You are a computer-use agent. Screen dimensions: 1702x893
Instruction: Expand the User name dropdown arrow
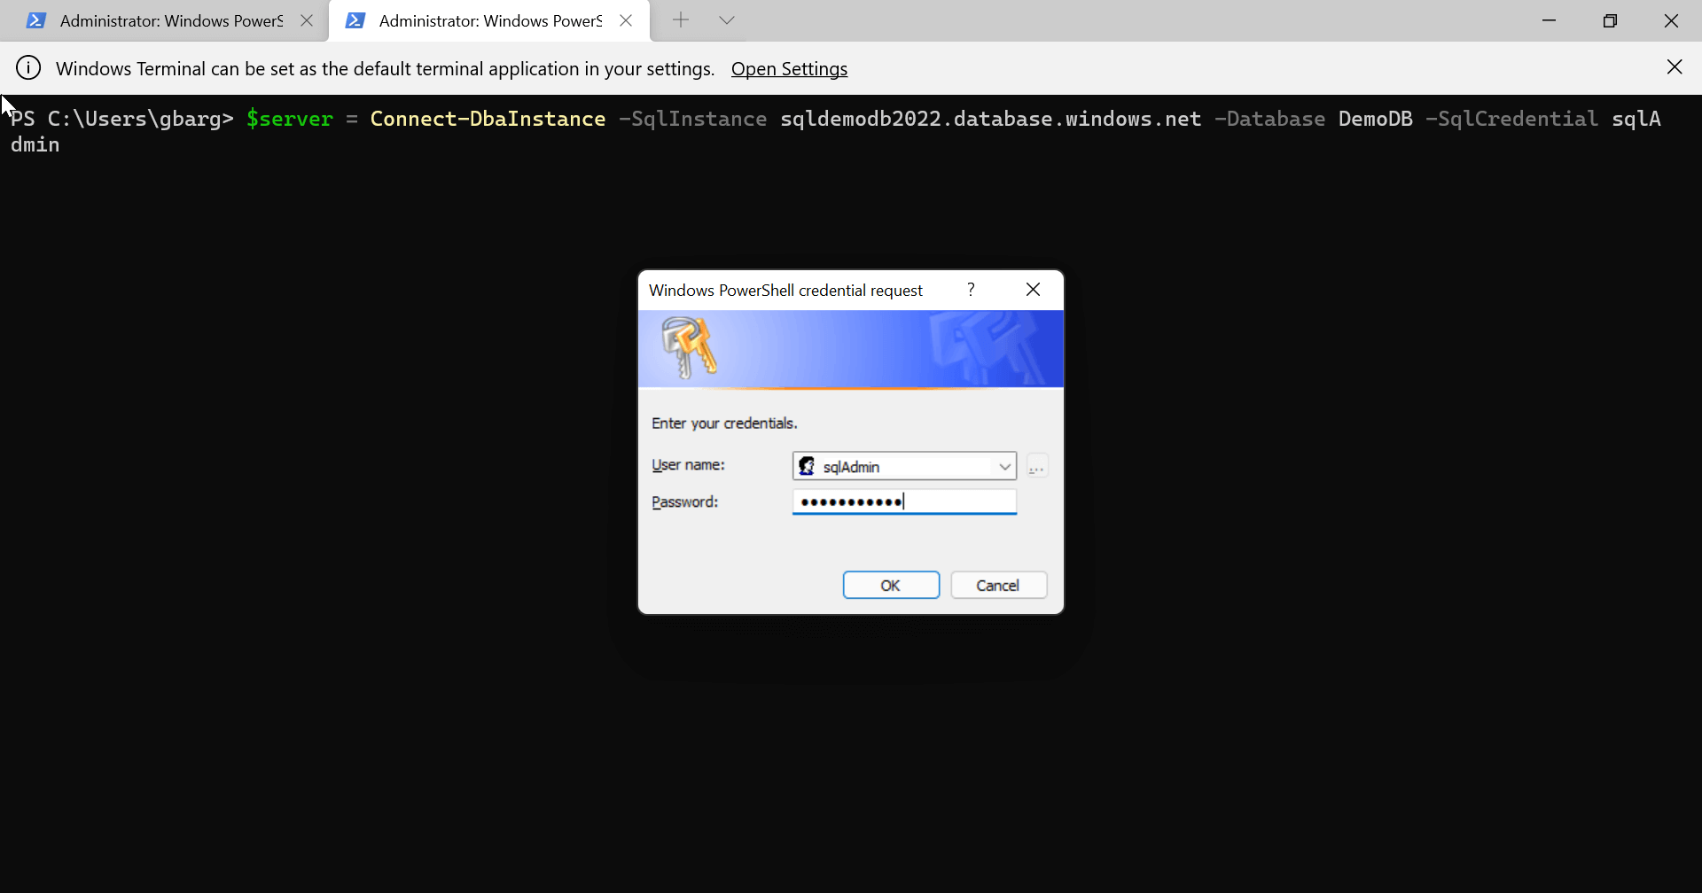click(1004, 466)
